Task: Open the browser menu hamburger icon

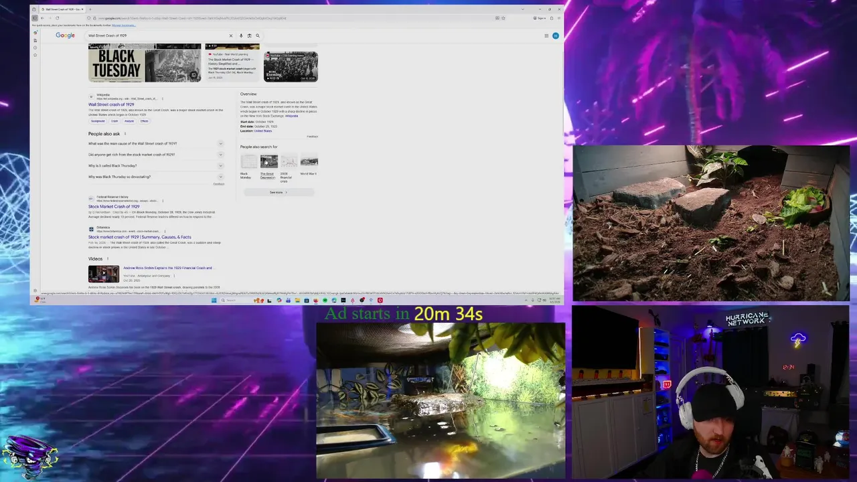Action: coord(560,18)
